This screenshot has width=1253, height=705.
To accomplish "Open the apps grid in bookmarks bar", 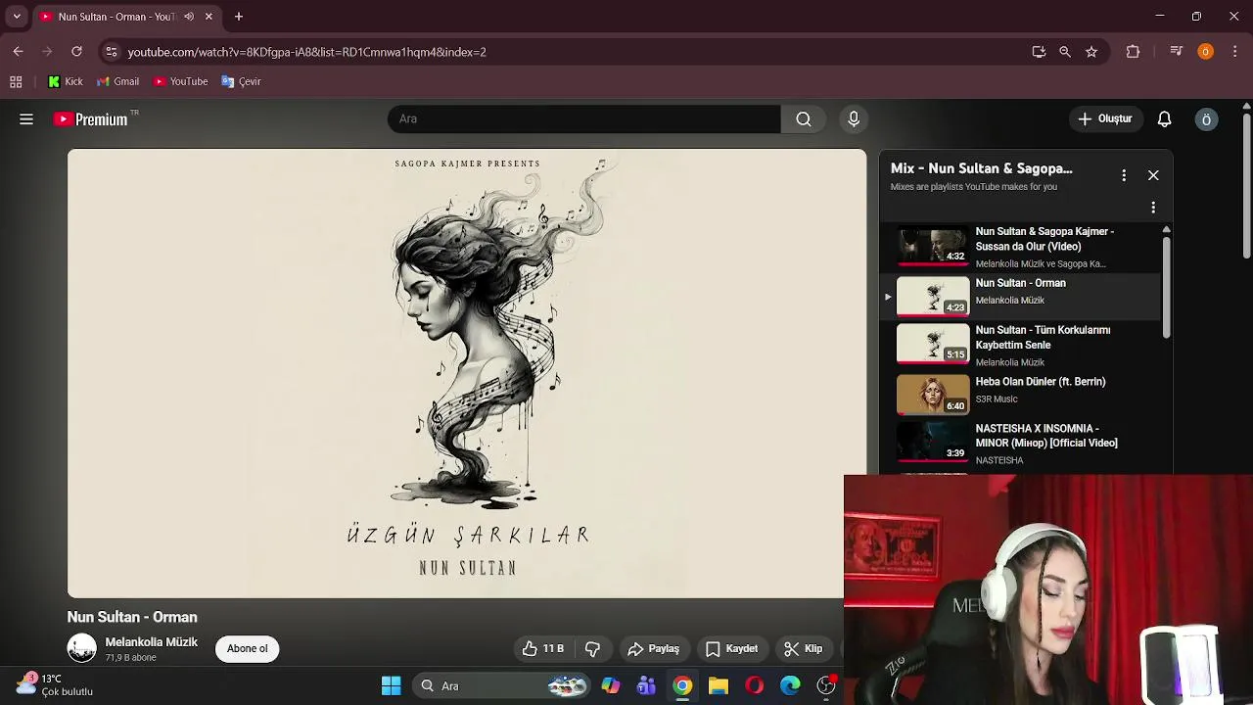I will tap(16, 81).
